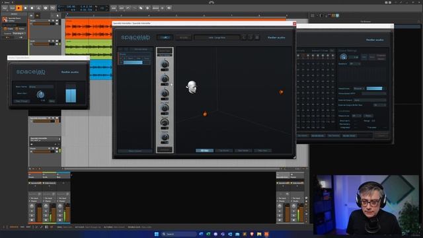Click the 130.00 tempo value
The image size is (423, 238).
click(x=71, y=7)
